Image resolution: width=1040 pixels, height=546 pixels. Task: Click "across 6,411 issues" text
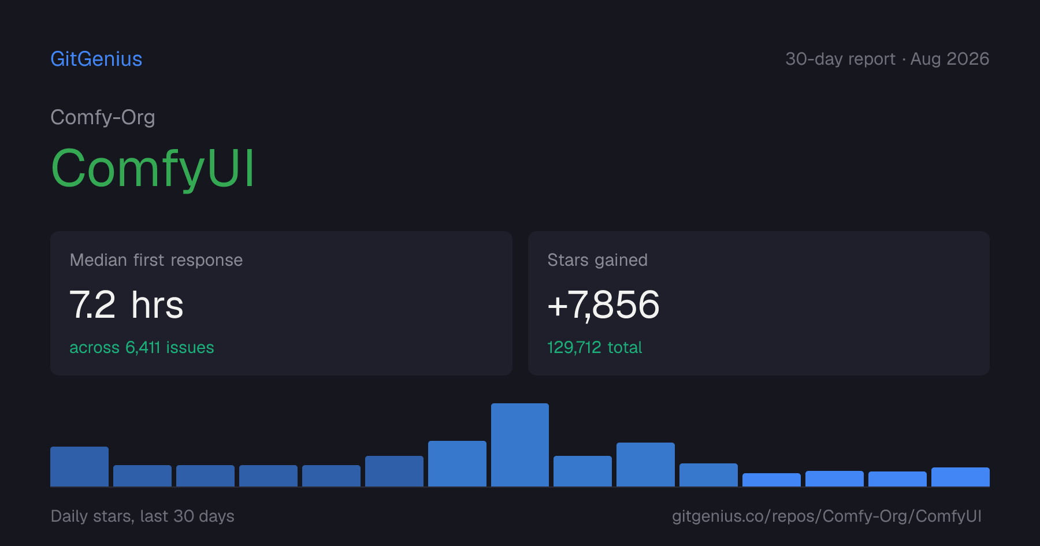pyautogui.click(x=142, y=347)
